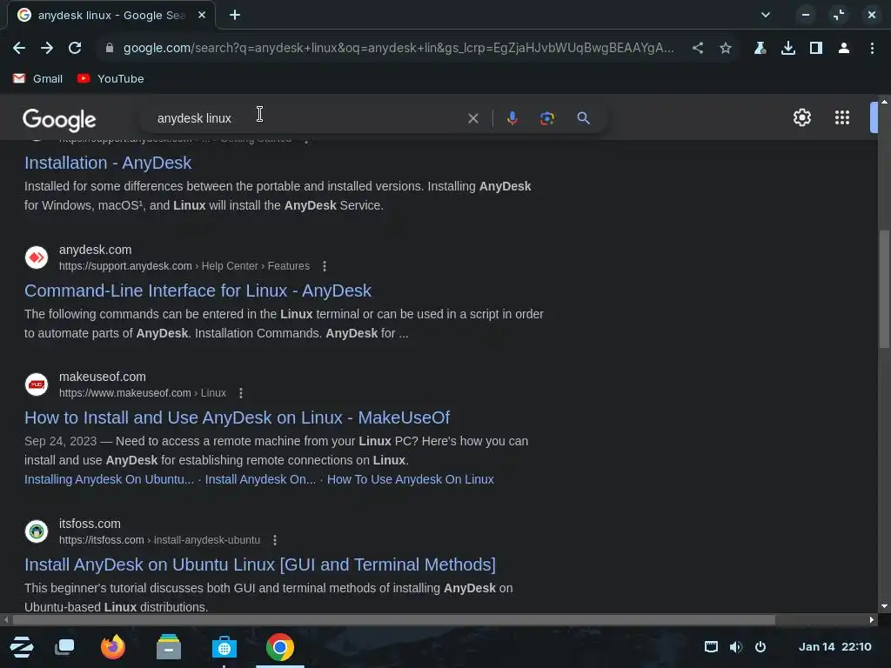Click the scroll right arrow

tap(872, 619)
